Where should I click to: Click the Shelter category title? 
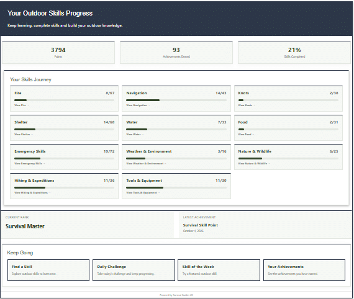21,122
